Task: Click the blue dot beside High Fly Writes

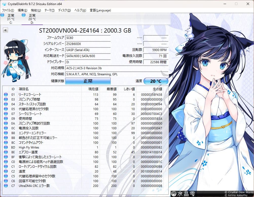Action: pos(6,147)
